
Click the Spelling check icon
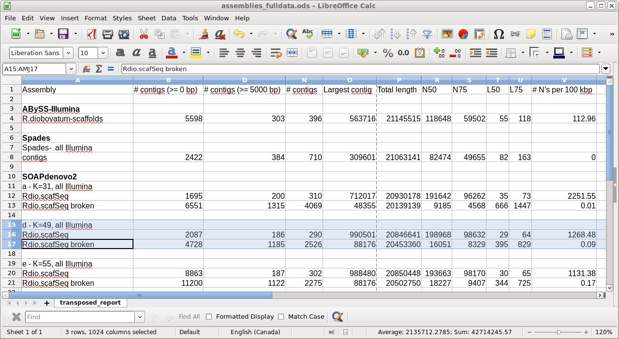308,34
